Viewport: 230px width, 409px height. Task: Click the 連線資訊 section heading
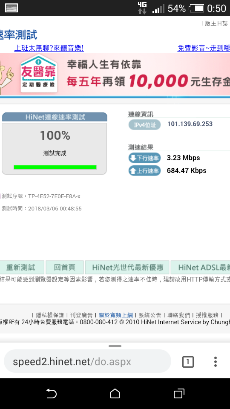pos(141,114)
